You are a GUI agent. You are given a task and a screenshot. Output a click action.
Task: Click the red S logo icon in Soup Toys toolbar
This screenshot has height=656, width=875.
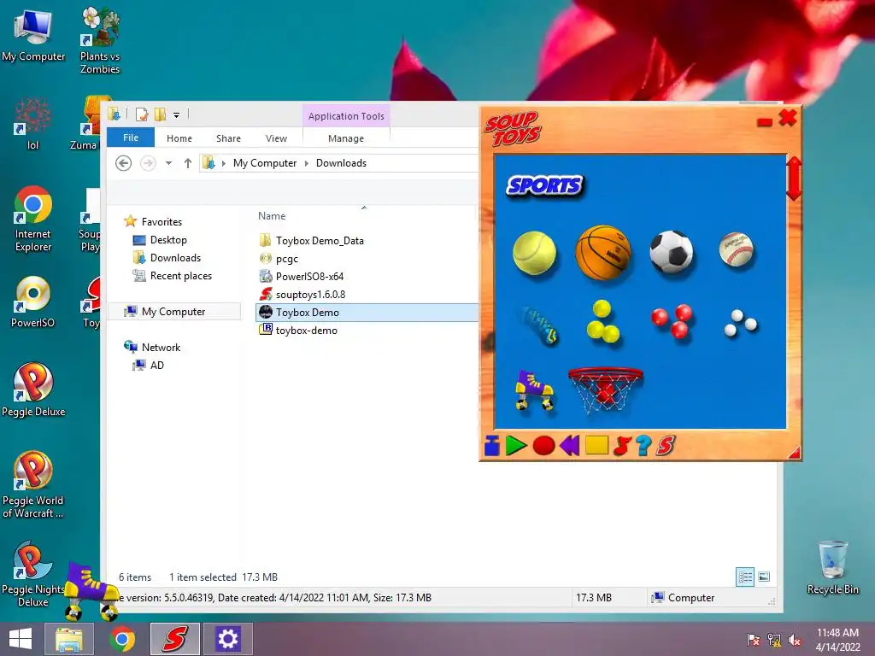click(666, 446)
